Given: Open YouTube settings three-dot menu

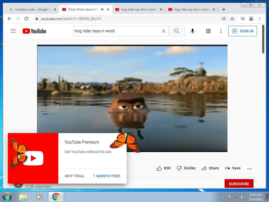Looking at the screenshot, I should [x=221, y=31].
